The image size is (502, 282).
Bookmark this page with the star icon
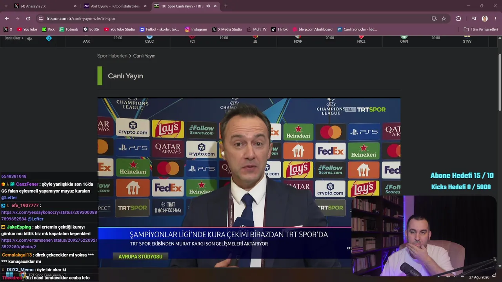click(444, 18)
